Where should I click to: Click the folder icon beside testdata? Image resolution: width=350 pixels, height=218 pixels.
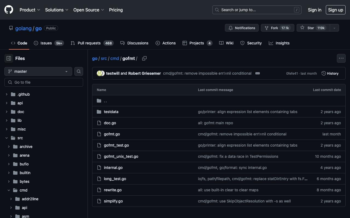[99, 112]
